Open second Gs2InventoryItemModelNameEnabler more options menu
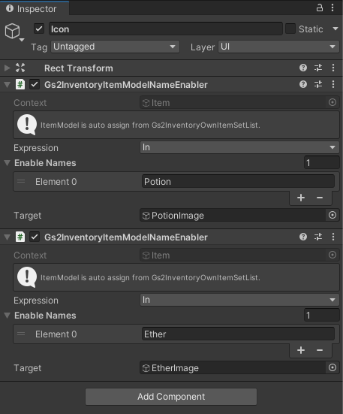Viewport: 343px width, 414px height. click(333, 237)
